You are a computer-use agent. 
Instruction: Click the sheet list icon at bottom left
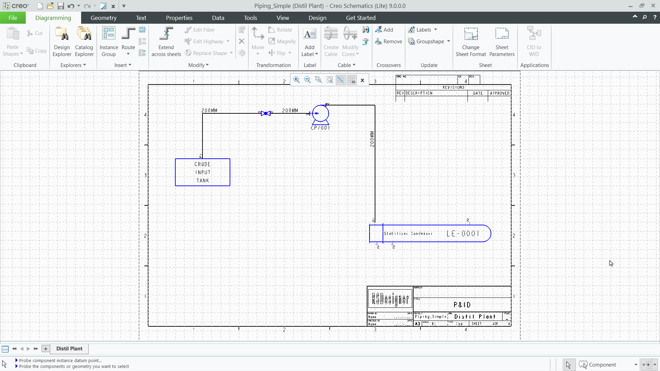[x=5, y=349]
